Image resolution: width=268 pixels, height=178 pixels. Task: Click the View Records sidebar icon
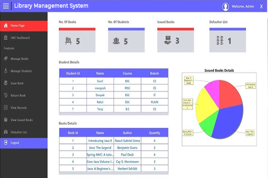click(6, 107)
